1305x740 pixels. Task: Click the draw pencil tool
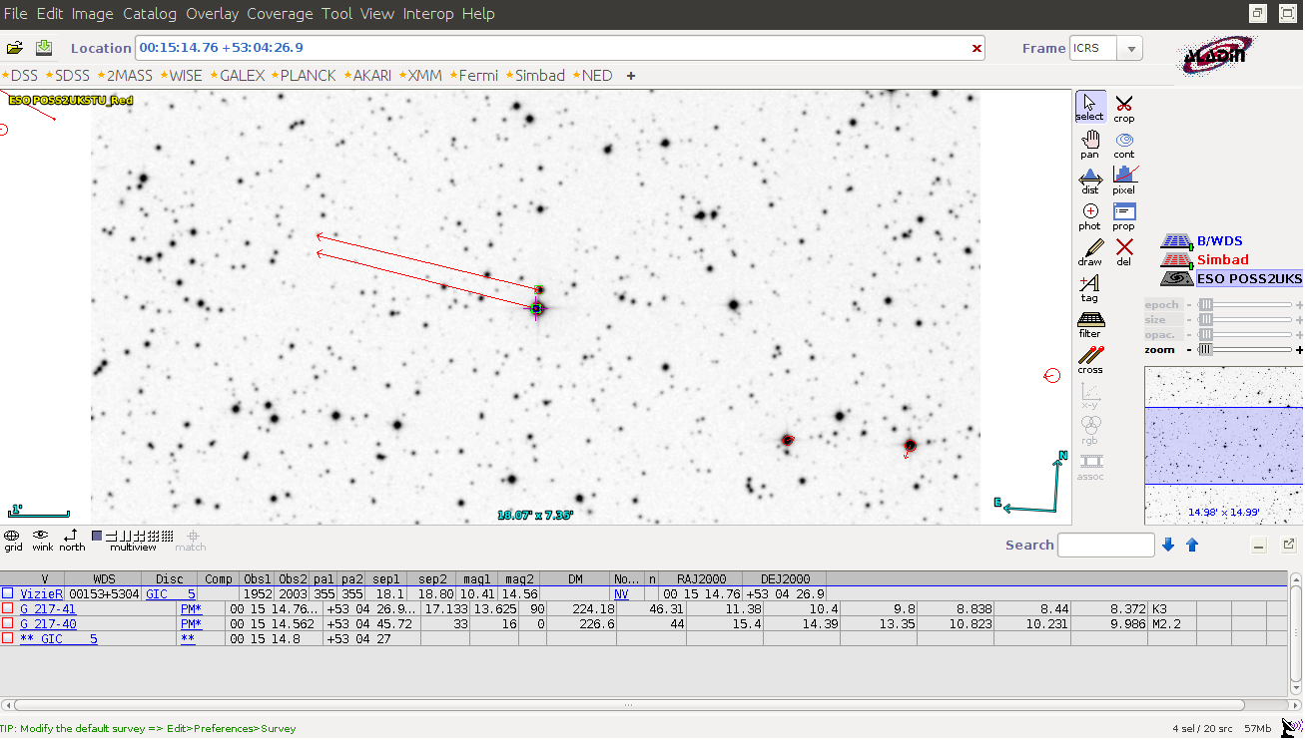[x=1089, y=249]
